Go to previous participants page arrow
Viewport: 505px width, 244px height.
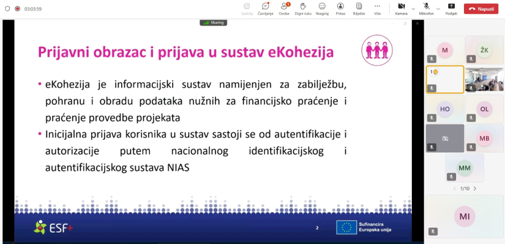pos(454,188)
